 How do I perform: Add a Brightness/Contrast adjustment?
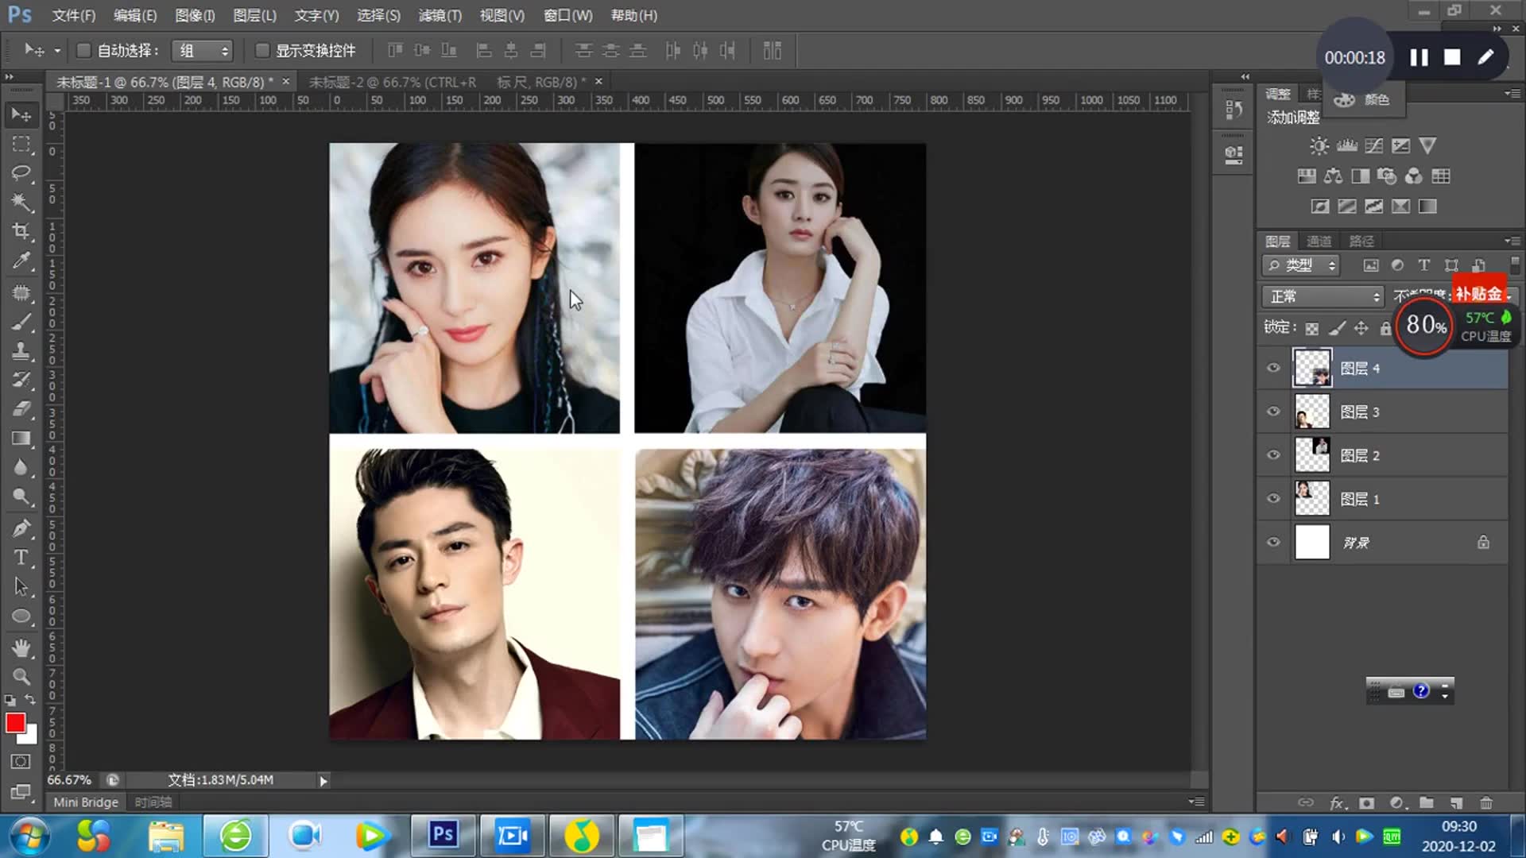click(1319, 146)
